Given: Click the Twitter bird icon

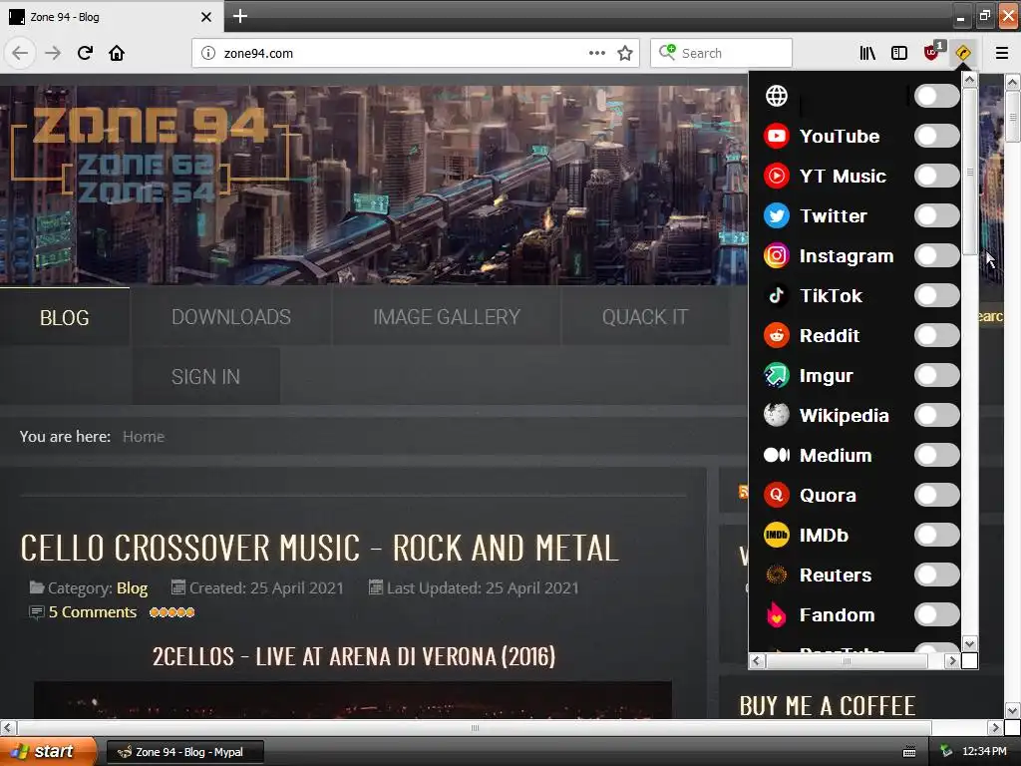Looking at the screenshot, I should pos(776,215).
